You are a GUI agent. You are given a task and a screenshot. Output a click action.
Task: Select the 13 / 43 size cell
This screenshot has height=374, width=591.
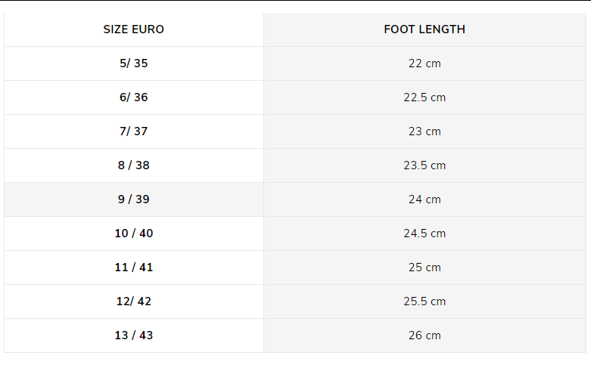tap(134, 335)
